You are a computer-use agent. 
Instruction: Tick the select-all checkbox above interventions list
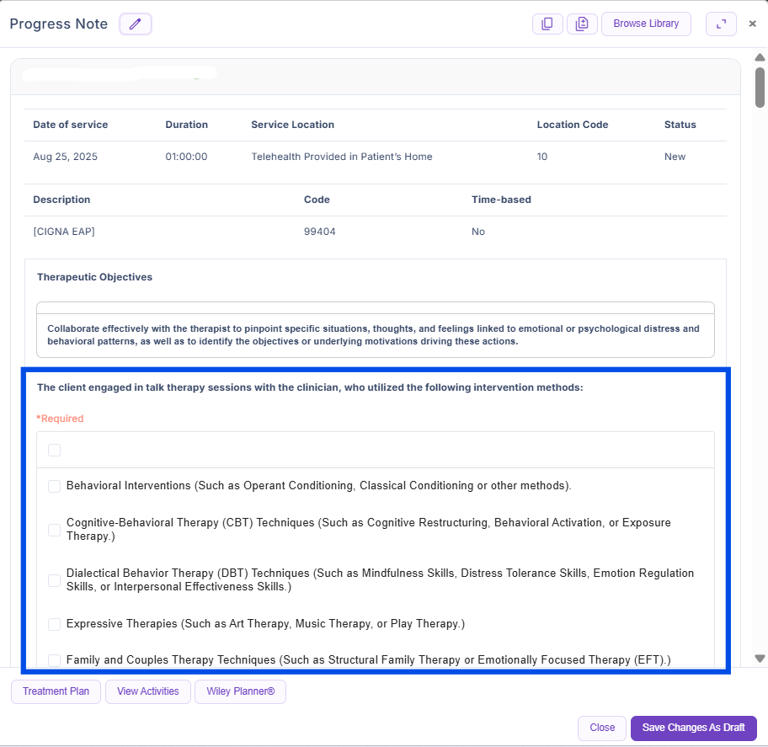tap(55, 451)
